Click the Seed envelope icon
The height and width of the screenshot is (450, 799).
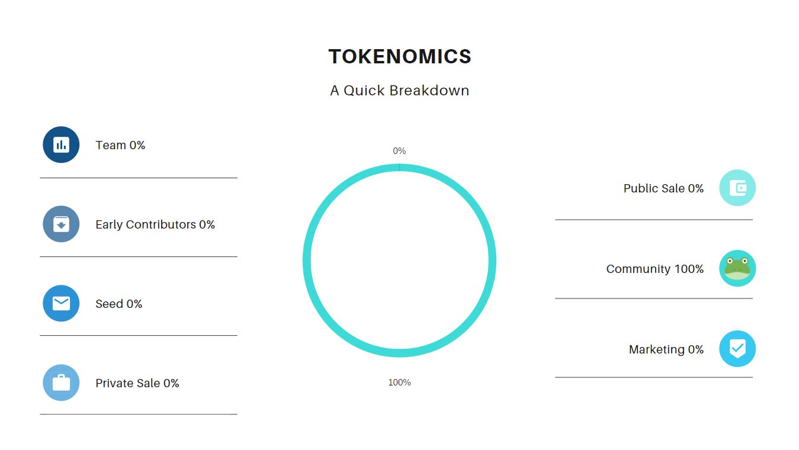(61, 303)
